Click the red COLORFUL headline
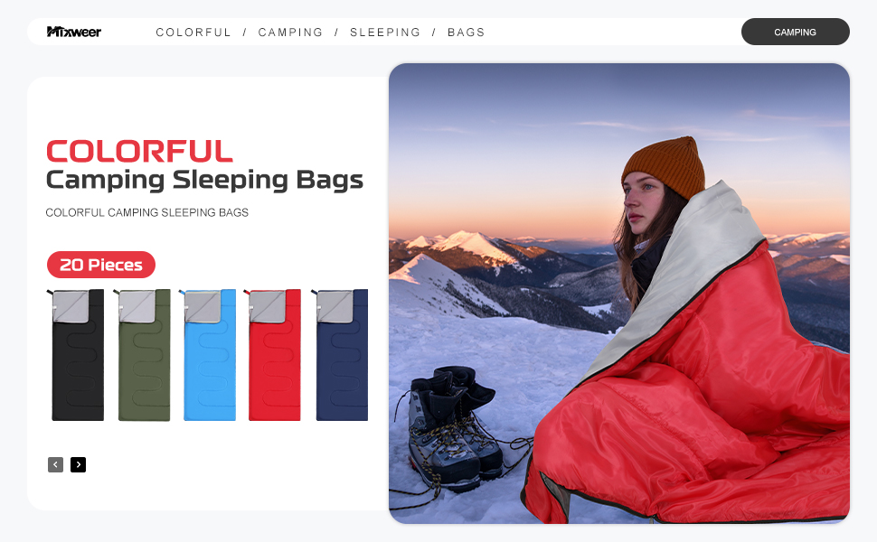The image size is (877, 542). pyautogui.click(x=139, y=152)
